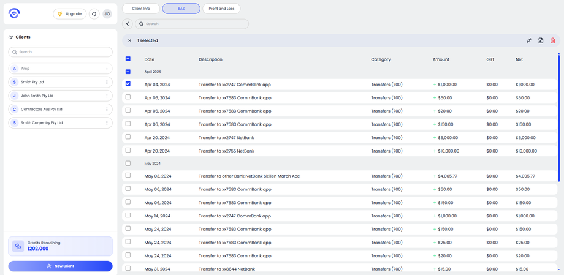Click the headset support icon

[x=94, y=13]
